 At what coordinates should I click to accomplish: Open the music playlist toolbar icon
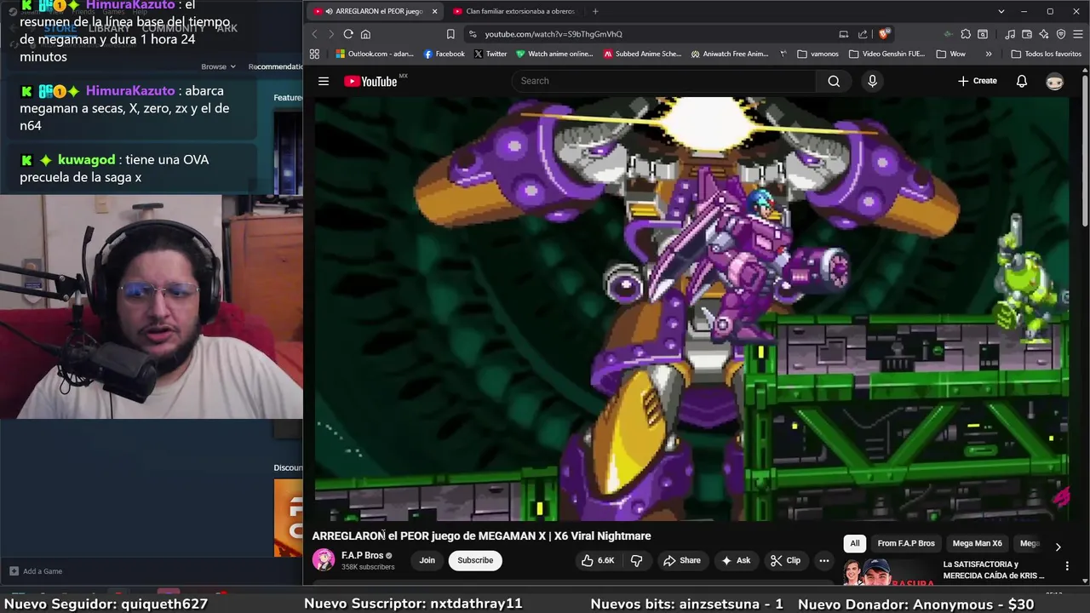click(1010, 34)
